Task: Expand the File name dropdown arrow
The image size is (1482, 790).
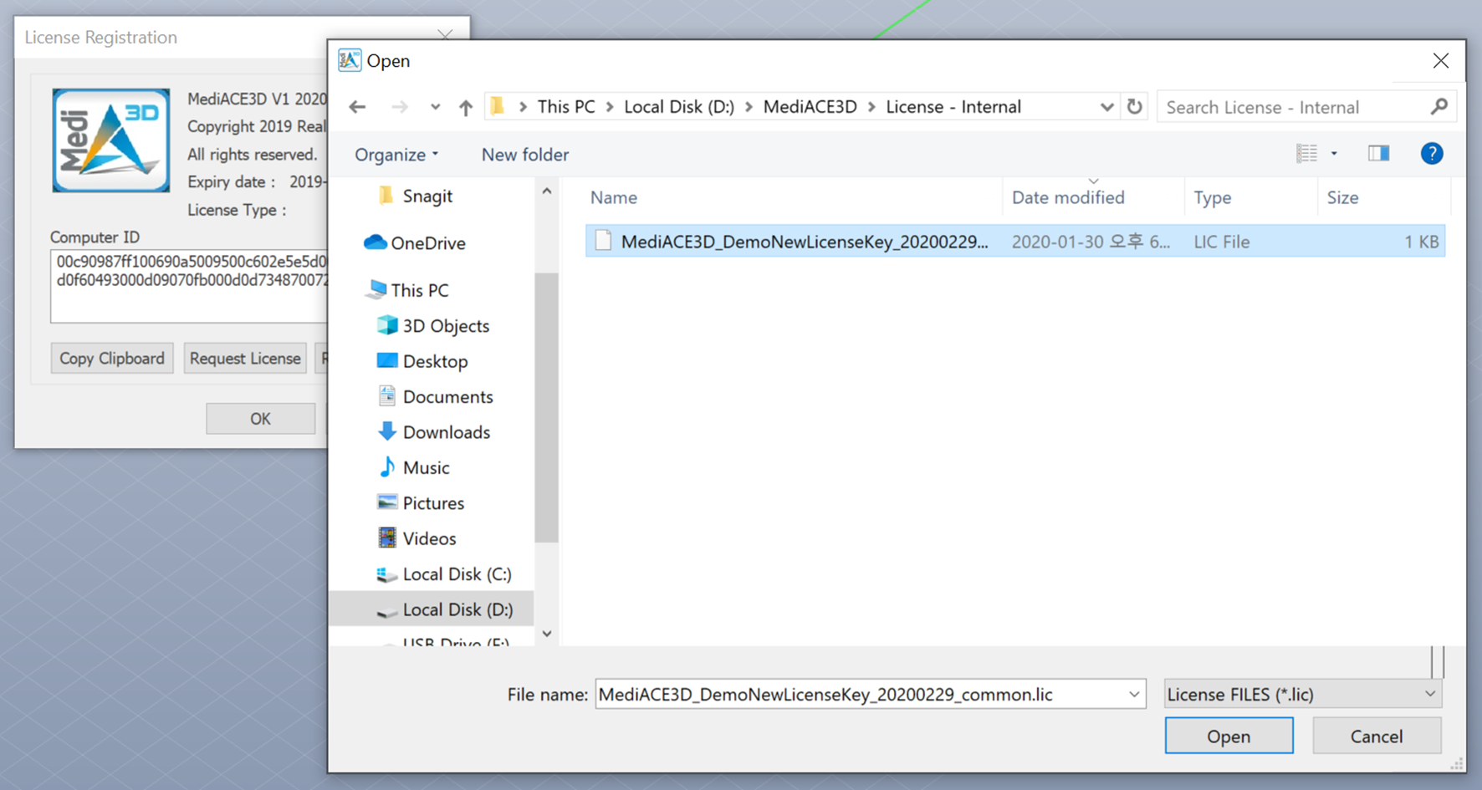Action: coord(1134,694)
